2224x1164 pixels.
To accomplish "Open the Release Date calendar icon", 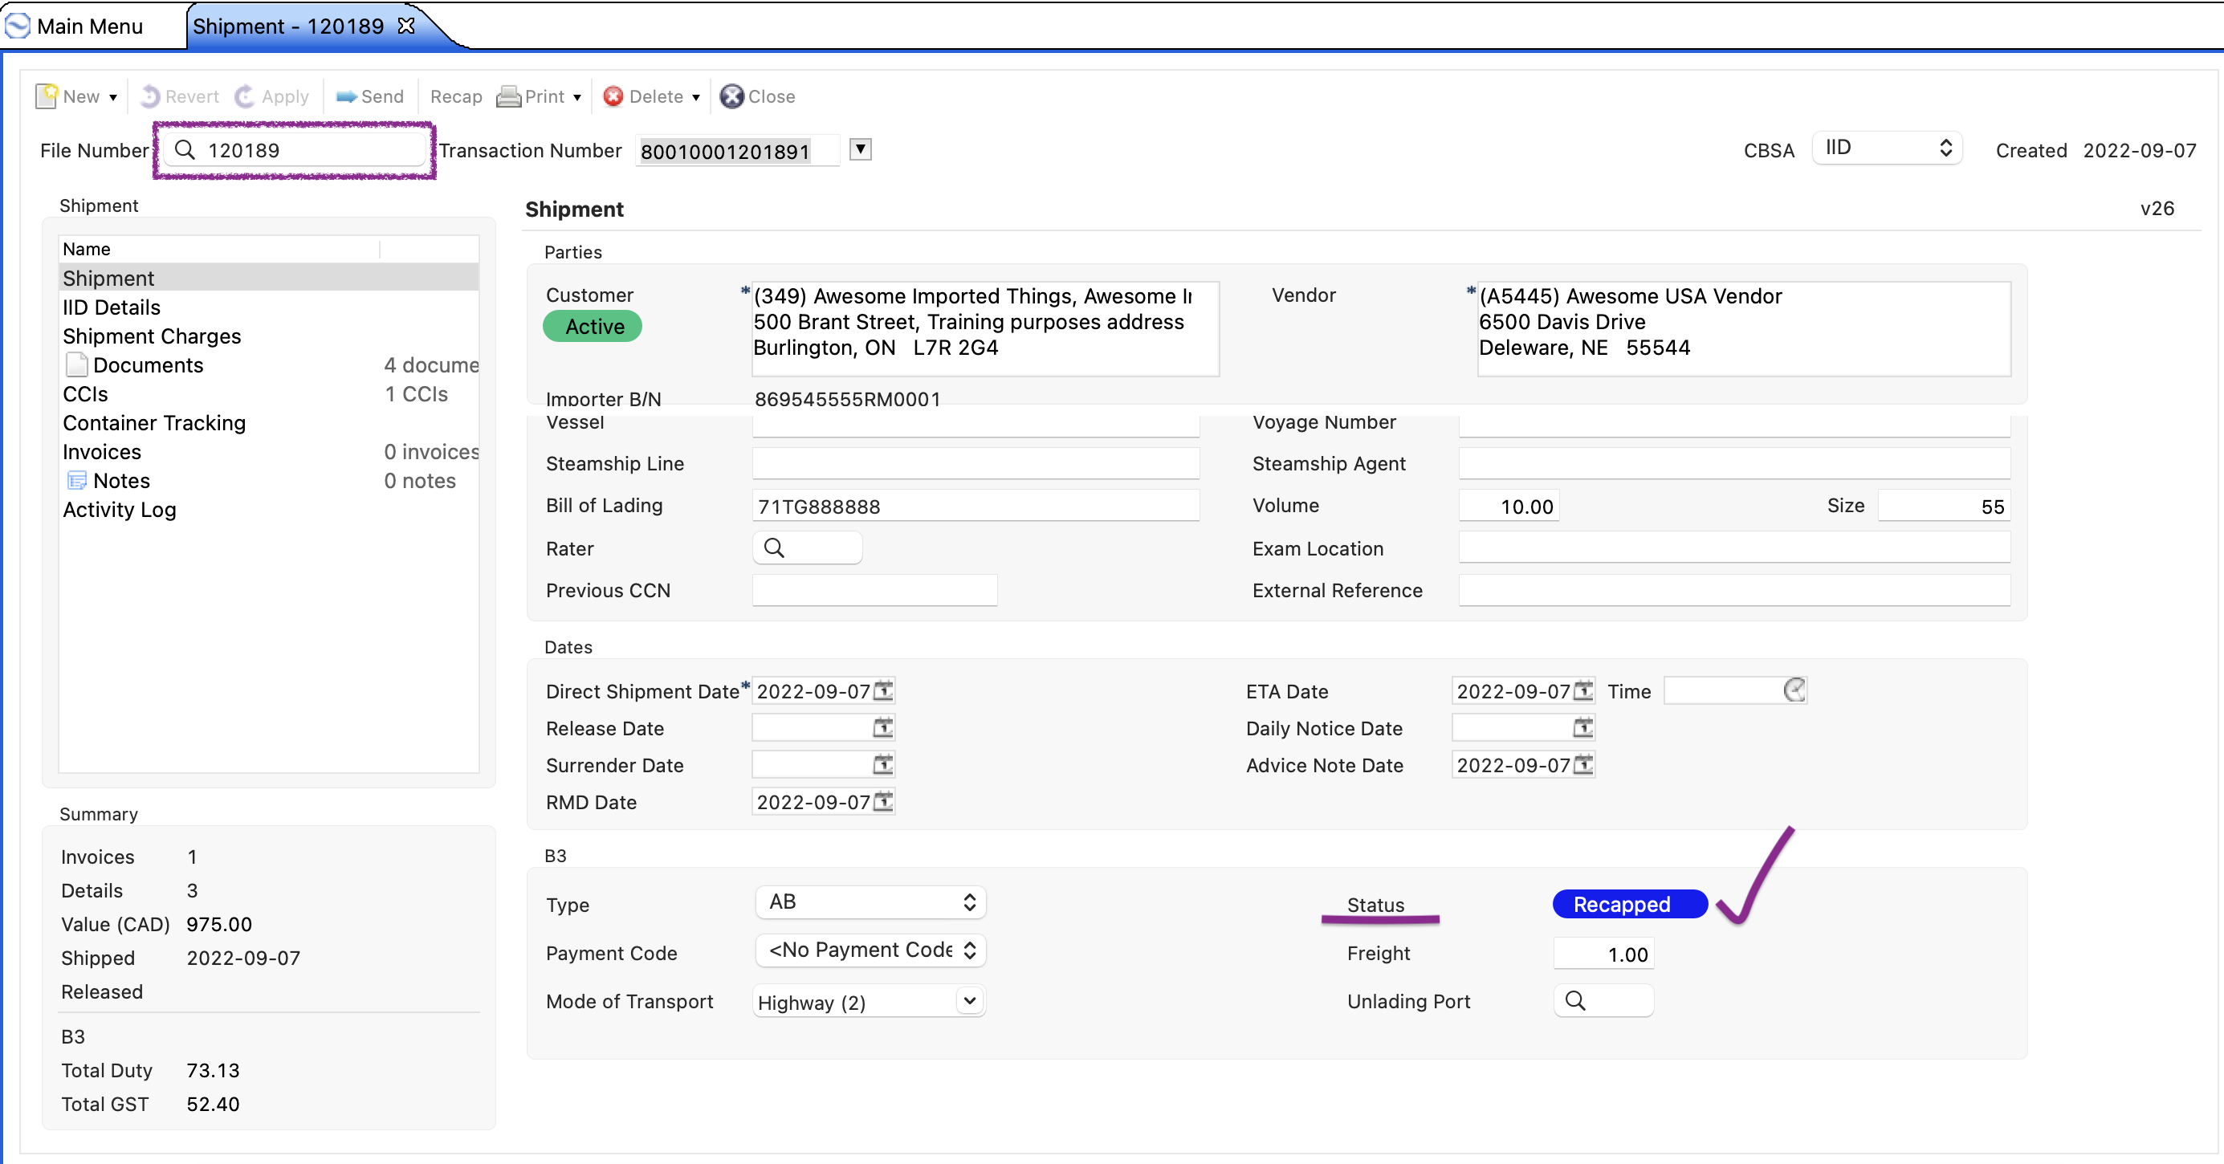I will coord(883,727).
